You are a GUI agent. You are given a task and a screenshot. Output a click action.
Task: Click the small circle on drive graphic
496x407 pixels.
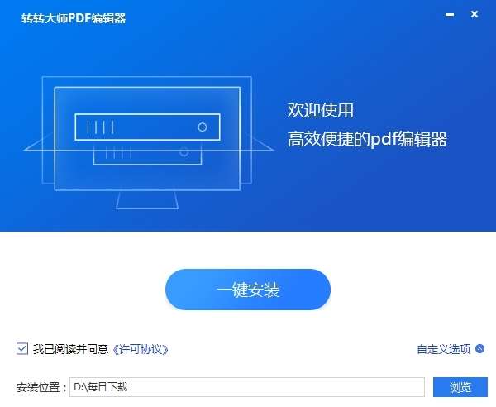[203, 127]
